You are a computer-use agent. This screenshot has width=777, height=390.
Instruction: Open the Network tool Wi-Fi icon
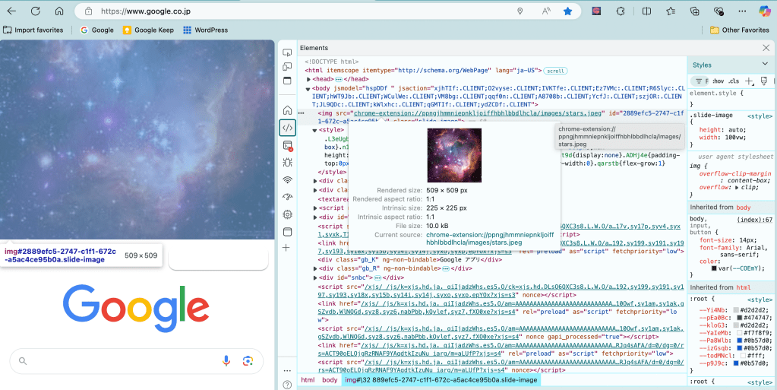(x=287, y=180)
